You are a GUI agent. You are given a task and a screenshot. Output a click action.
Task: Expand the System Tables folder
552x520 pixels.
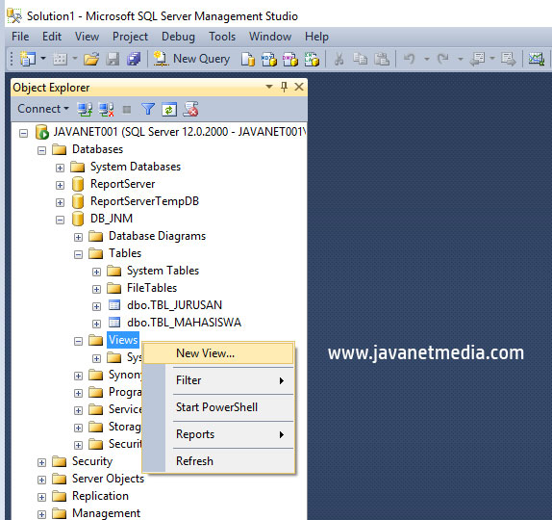pos(96,272)
